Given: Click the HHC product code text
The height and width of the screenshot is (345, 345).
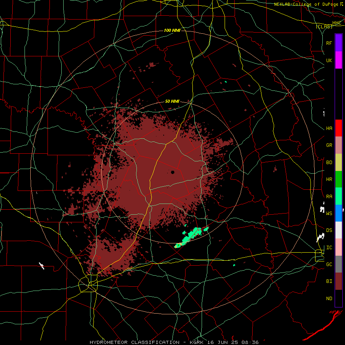Looking at the screenshot, I should [337, 23].
